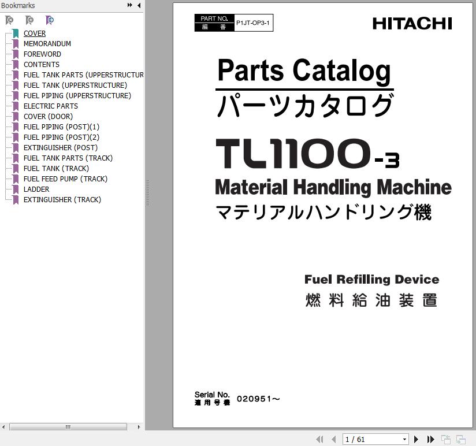Screen dimensions: 476x446
Task: Collapse the Bookmarks panel with the arrow
Action: pyautogui.click(x=138, y=5)
